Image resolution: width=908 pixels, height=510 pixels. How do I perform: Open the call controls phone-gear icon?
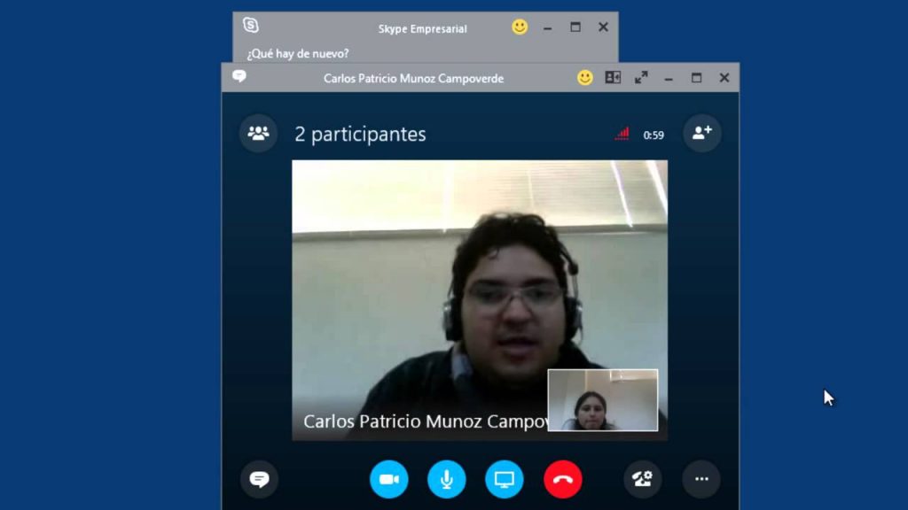[643, 479]
